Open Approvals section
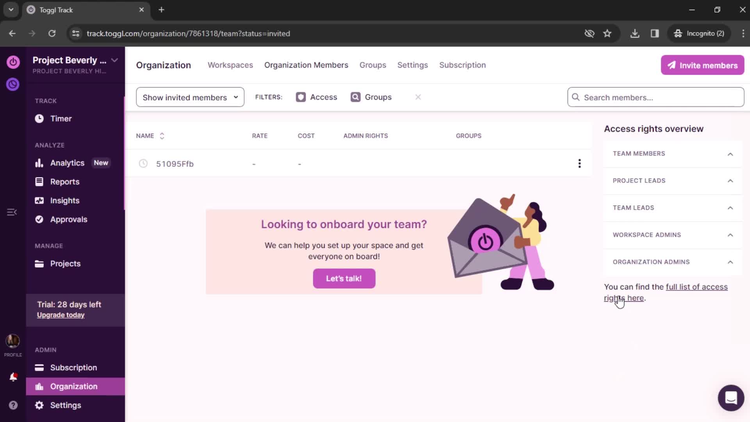This screenshot has width=750, height=422. coord(69,219)
